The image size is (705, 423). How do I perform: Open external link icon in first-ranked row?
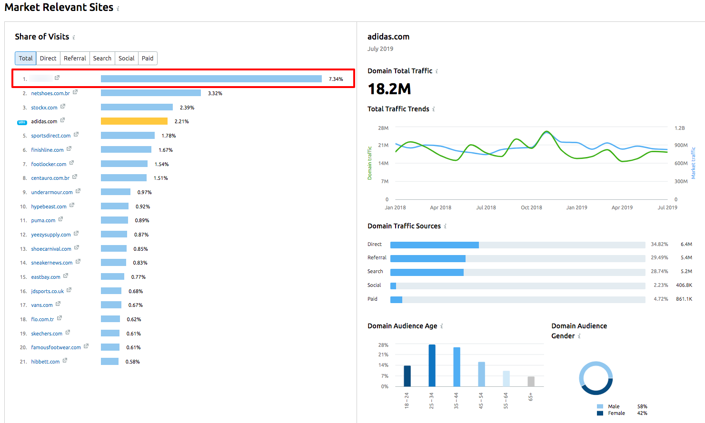(57, 78)
